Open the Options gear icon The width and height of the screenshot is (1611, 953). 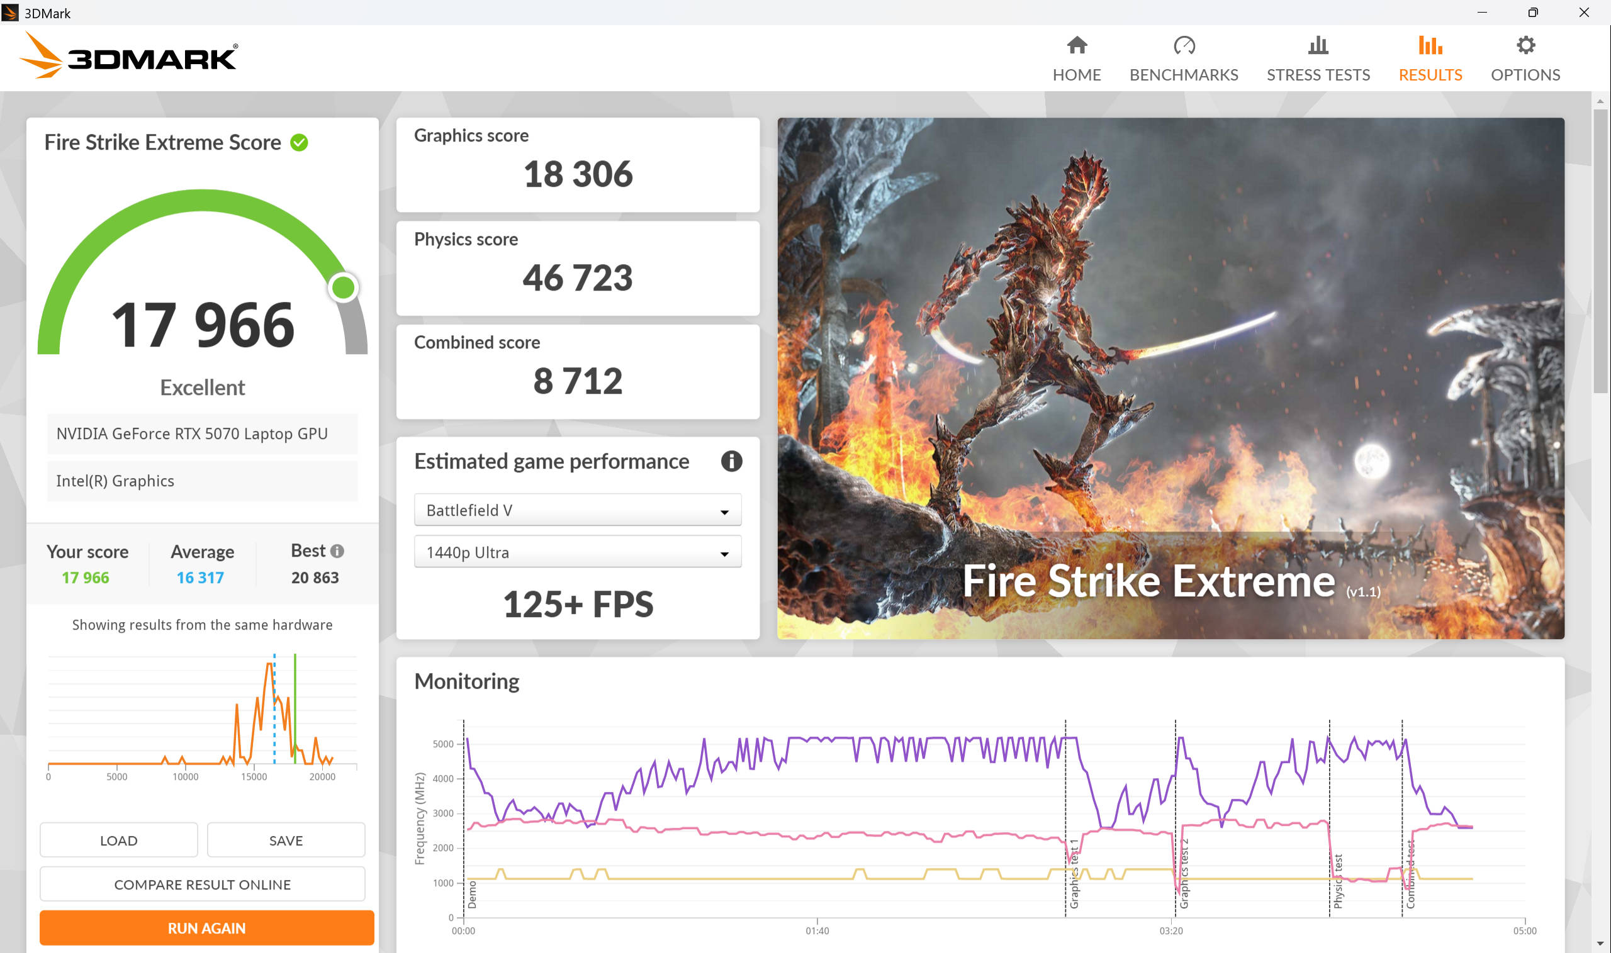click(x=1525, y=45)
